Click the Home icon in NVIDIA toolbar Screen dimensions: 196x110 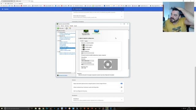(70, 28)
